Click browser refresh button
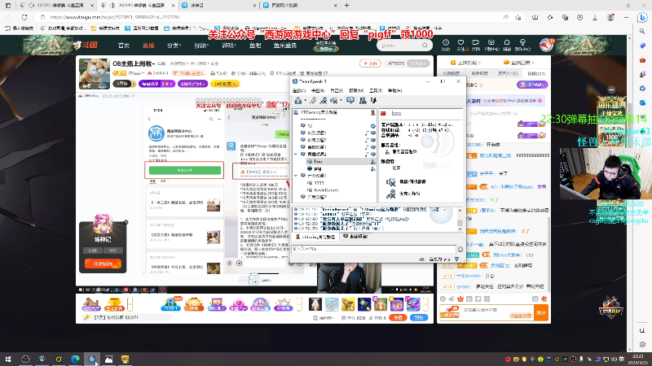This screenshot has height=366, width=652. pyautogui.click(x=24, y=17)
